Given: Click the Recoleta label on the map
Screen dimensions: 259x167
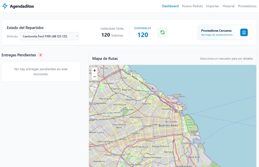Looking at the screenshot, I should pos(166,109).
